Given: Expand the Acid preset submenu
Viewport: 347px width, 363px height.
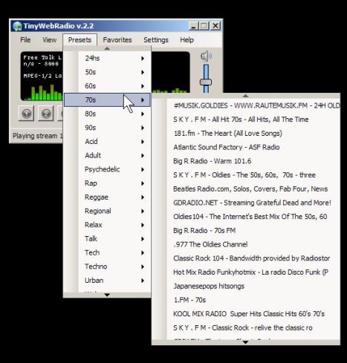Looking at the screenshot, I should tap(107, 142).
